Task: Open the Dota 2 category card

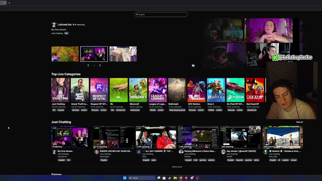Action: coord(216,90)
